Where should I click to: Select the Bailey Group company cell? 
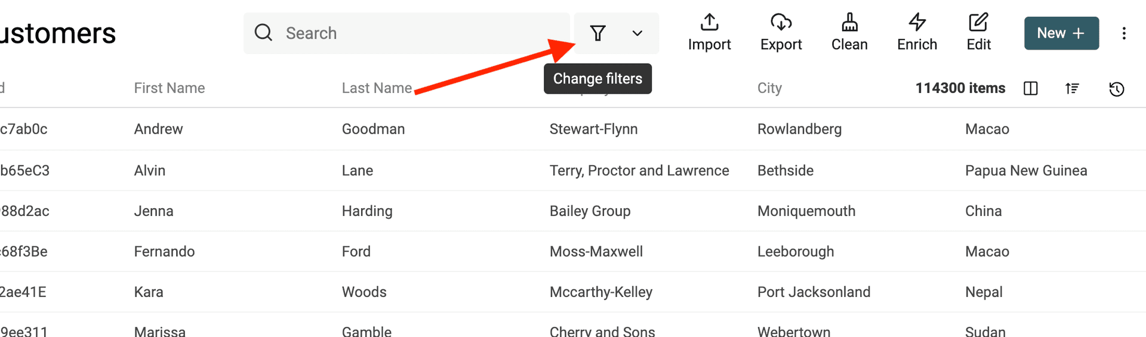pyautogui.click(x=590, y=211)
